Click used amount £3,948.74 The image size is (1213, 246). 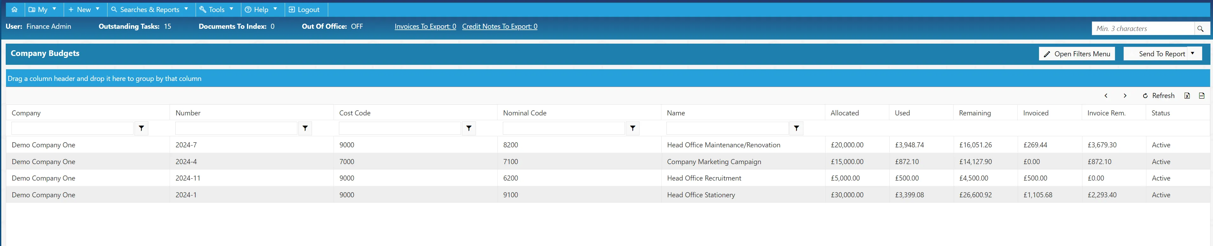pos(909,145)
